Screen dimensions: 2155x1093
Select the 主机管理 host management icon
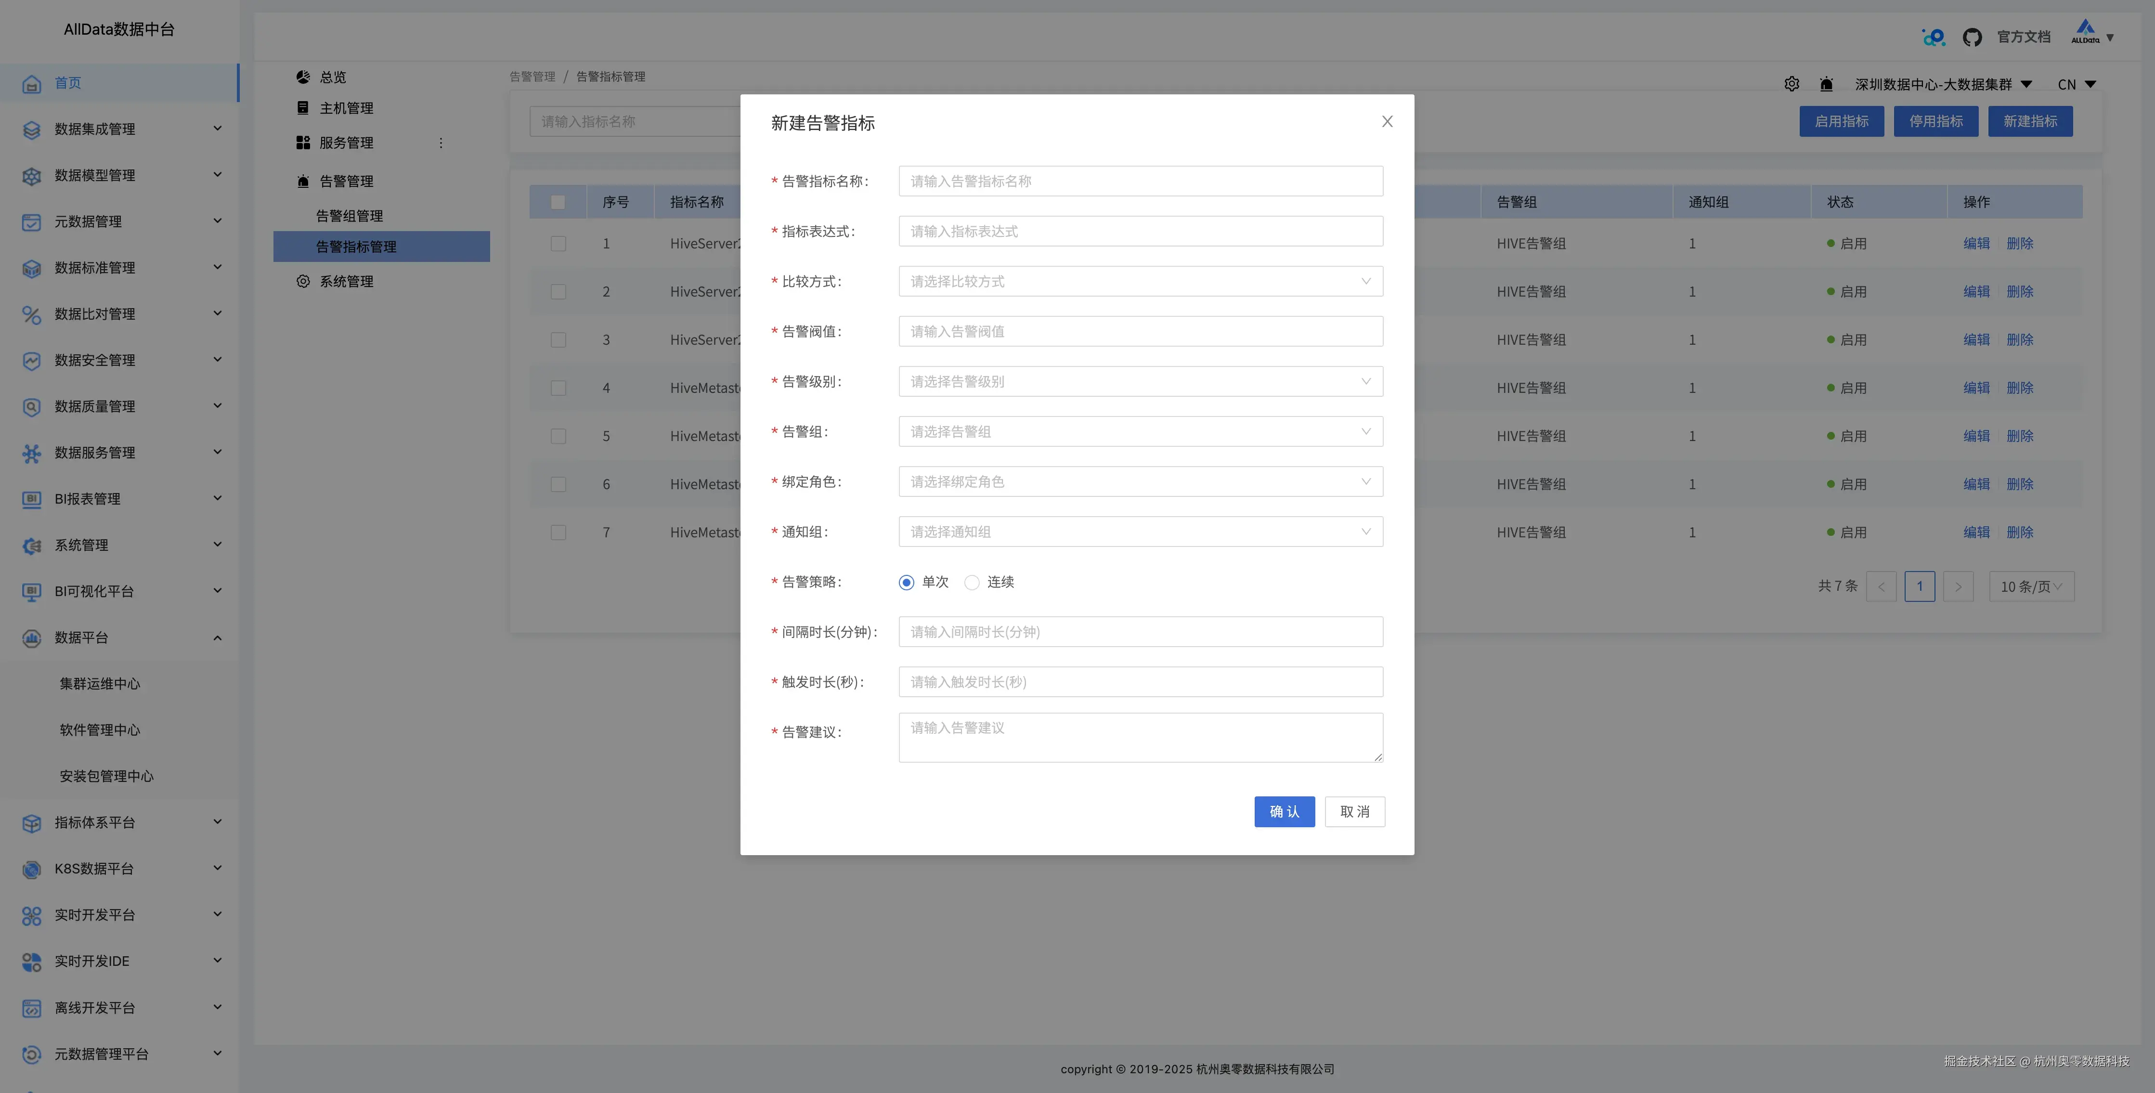303,107
